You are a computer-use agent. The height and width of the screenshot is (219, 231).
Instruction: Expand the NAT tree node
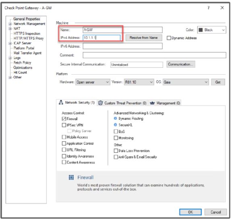[x=10, y=29]
